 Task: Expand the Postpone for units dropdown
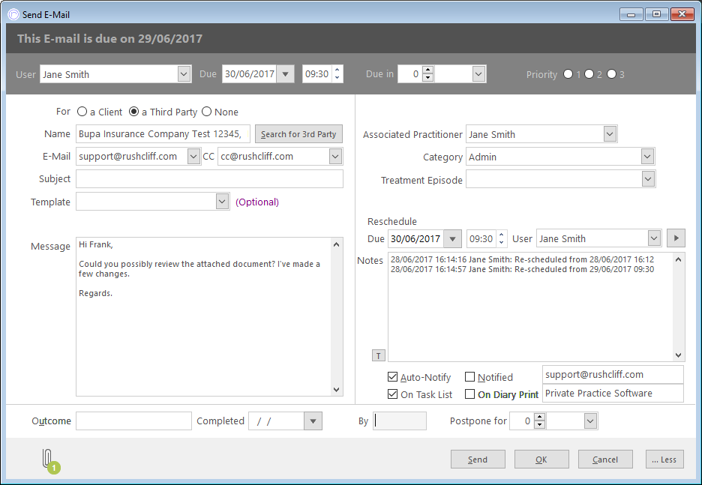point(590,421)
